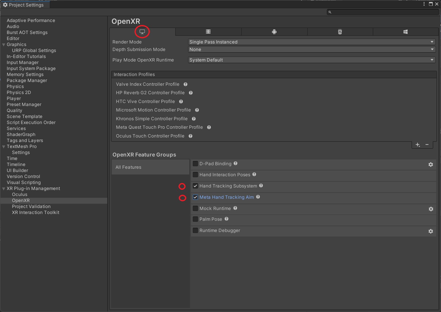This screenshot has width=441, height=312.
Task: Open the WebGL HTML5 platform tab
Action: (340, 32)
